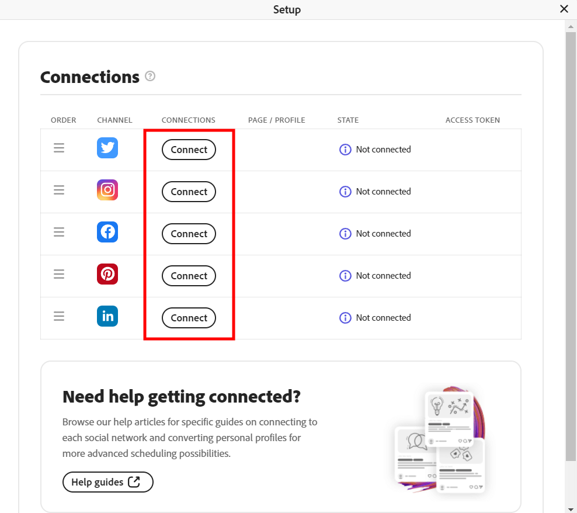Click the CONNECTIONS column header
Viewport: 577px width, 513px height.
[189, 120]
